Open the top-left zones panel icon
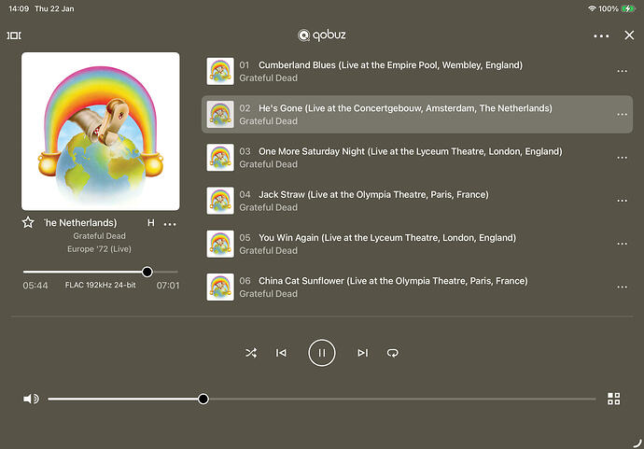Screen dimensions: 644x449 point(14,35)
